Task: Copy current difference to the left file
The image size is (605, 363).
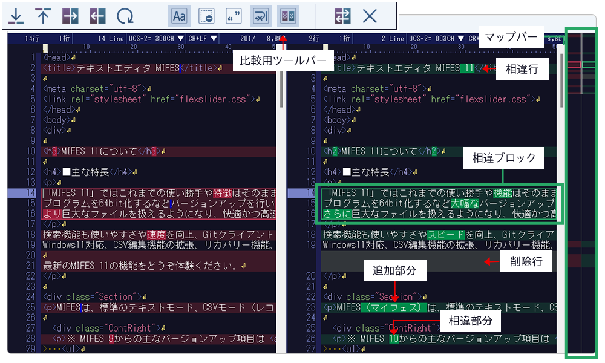Action: 97,16
